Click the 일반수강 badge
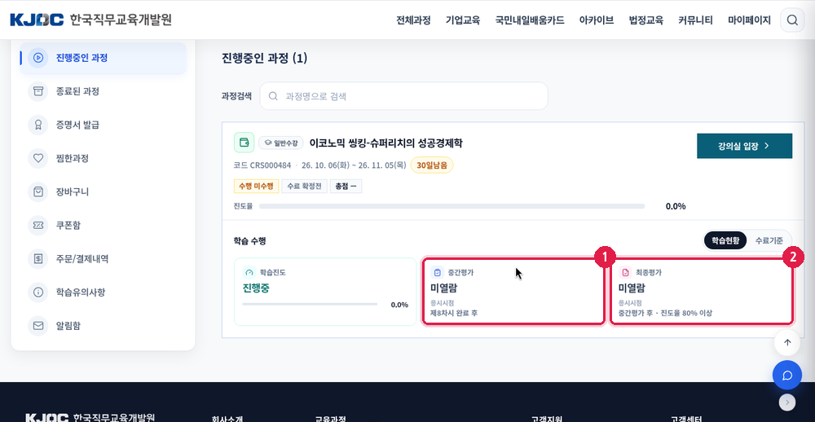This screenshot has height=422, width=815. (x=281, y=143)
